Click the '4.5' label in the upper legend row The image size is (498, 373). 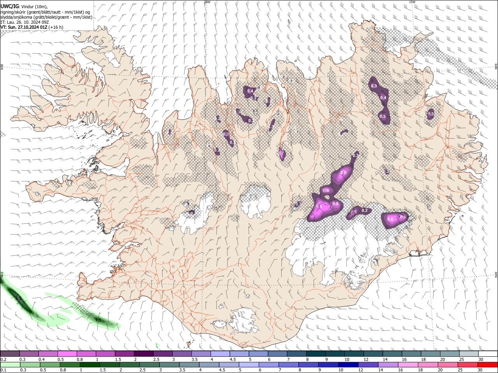[x=233, y=359]
